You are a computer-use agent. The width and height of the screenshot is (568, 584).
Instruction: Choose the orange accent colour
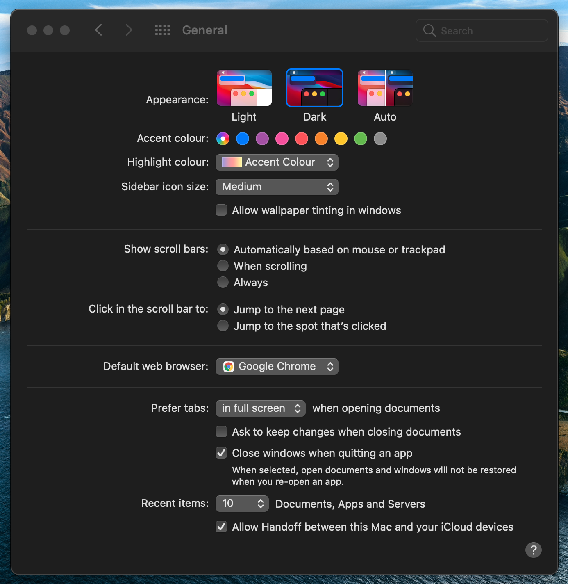point(321,139)
